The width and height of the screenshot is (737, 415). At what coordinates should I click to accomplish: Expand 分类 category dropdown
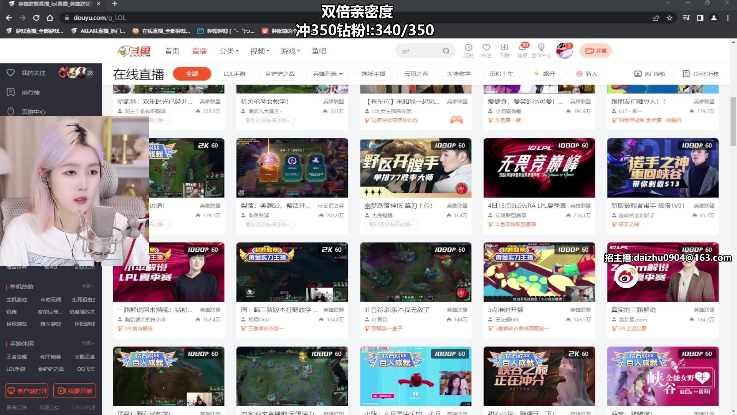click(x=229, y=51)
